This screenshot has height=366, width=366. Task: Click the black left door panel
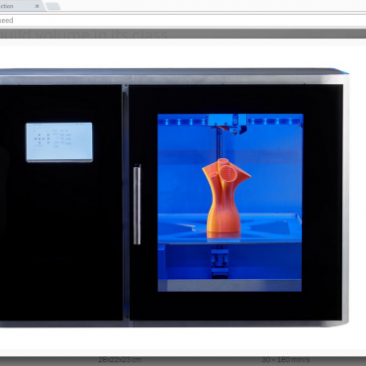pos(60,202)
